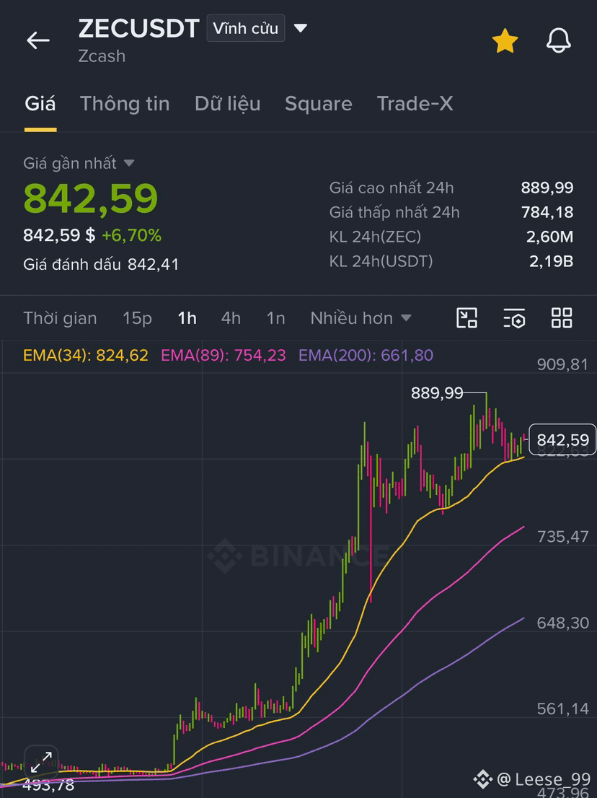Tap the Giá cao nhất 24h value 889,99
This screenshot has width=597, height=798.
[x=547, y=188]
